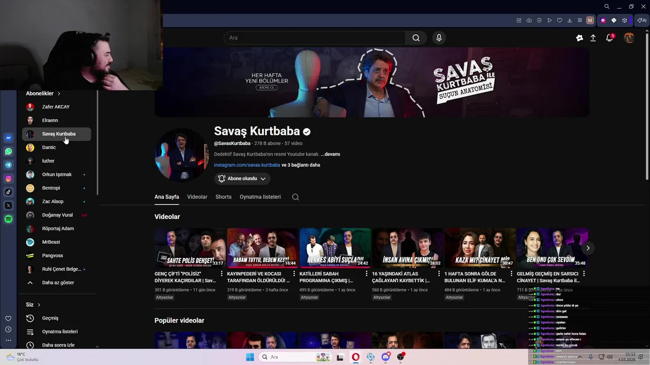This screenshot has width=650, height=365.
Task: Open Discord from the Windows taskbar
Action: (385, 357)
